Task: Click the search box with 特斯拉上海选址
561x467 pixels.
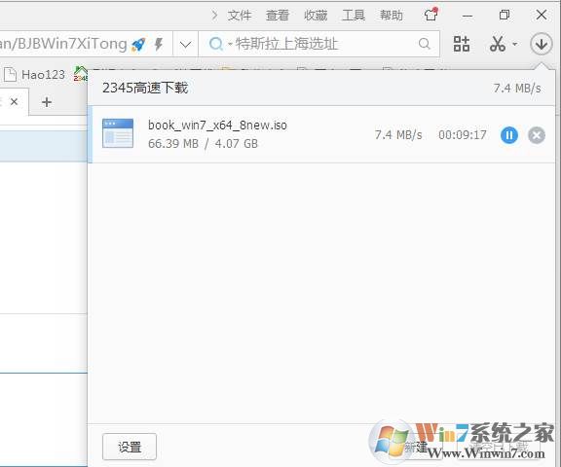Action: pos(318,44)
